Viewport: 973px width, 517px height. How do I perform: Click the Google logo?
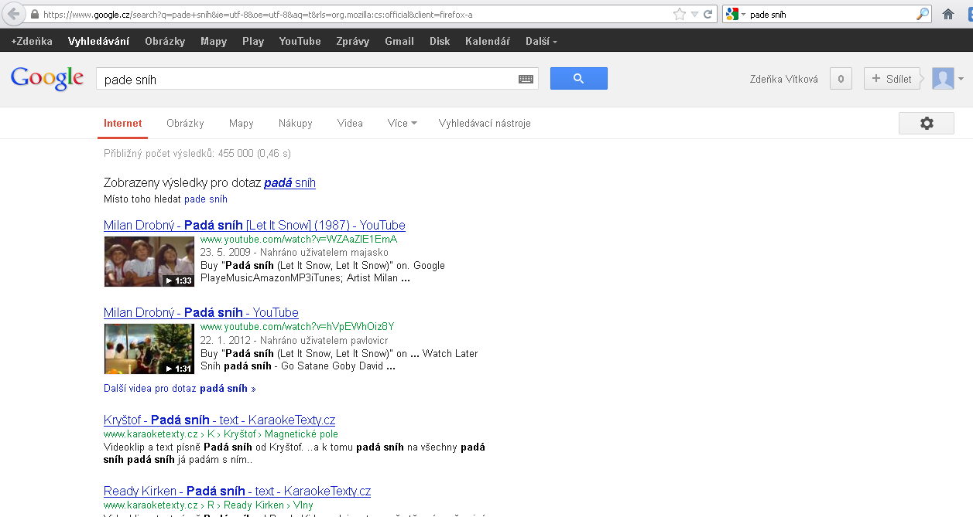[x=46, y=78]
